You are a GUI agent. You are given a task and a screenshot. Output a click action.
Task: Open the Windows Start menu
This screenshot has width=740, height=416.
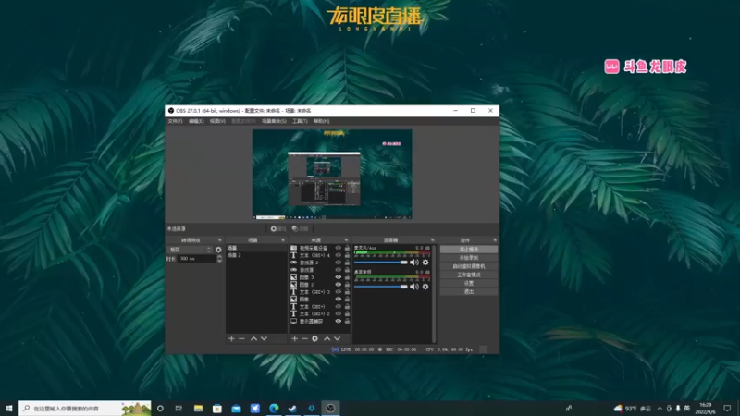pos(9,408)
